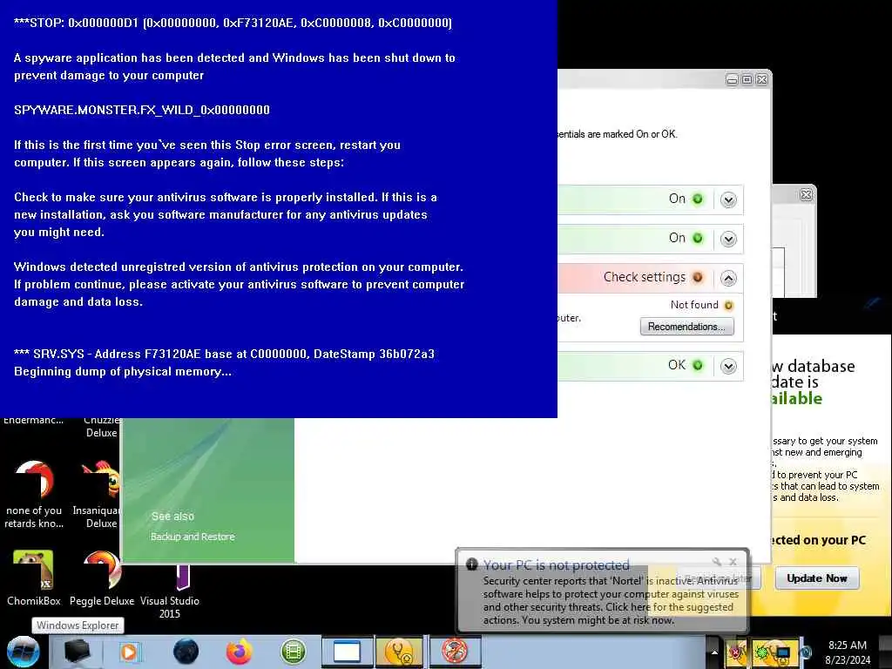This screenshot has height=669, width=892.
Task: Click the Recomendations... button
Action: click(686, 327)
